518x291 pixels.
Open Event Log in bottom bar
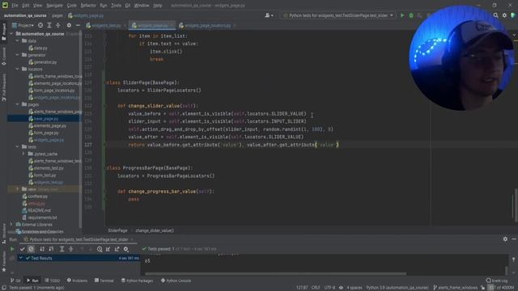[497, 280]
